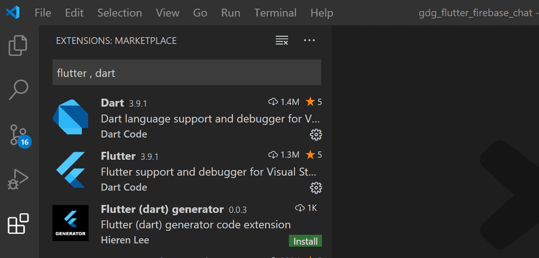Click version 0.0.3 label
Screen dimensions: 539x258
tap(238, 209)
